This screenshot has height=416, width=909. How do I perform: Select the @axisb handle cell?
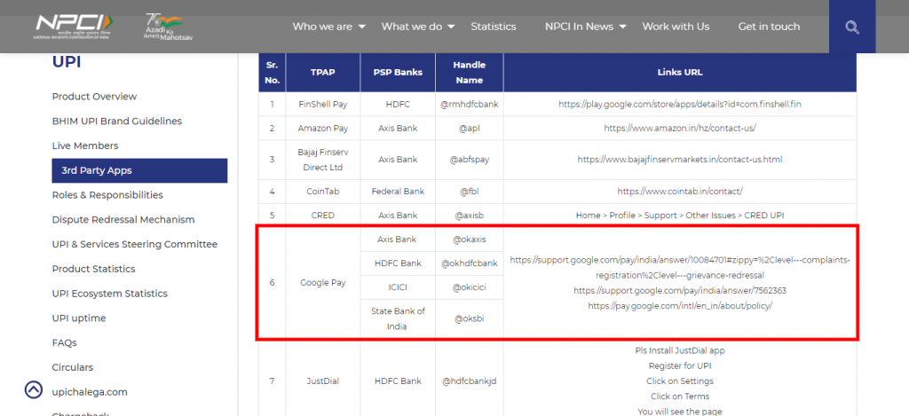470,215
